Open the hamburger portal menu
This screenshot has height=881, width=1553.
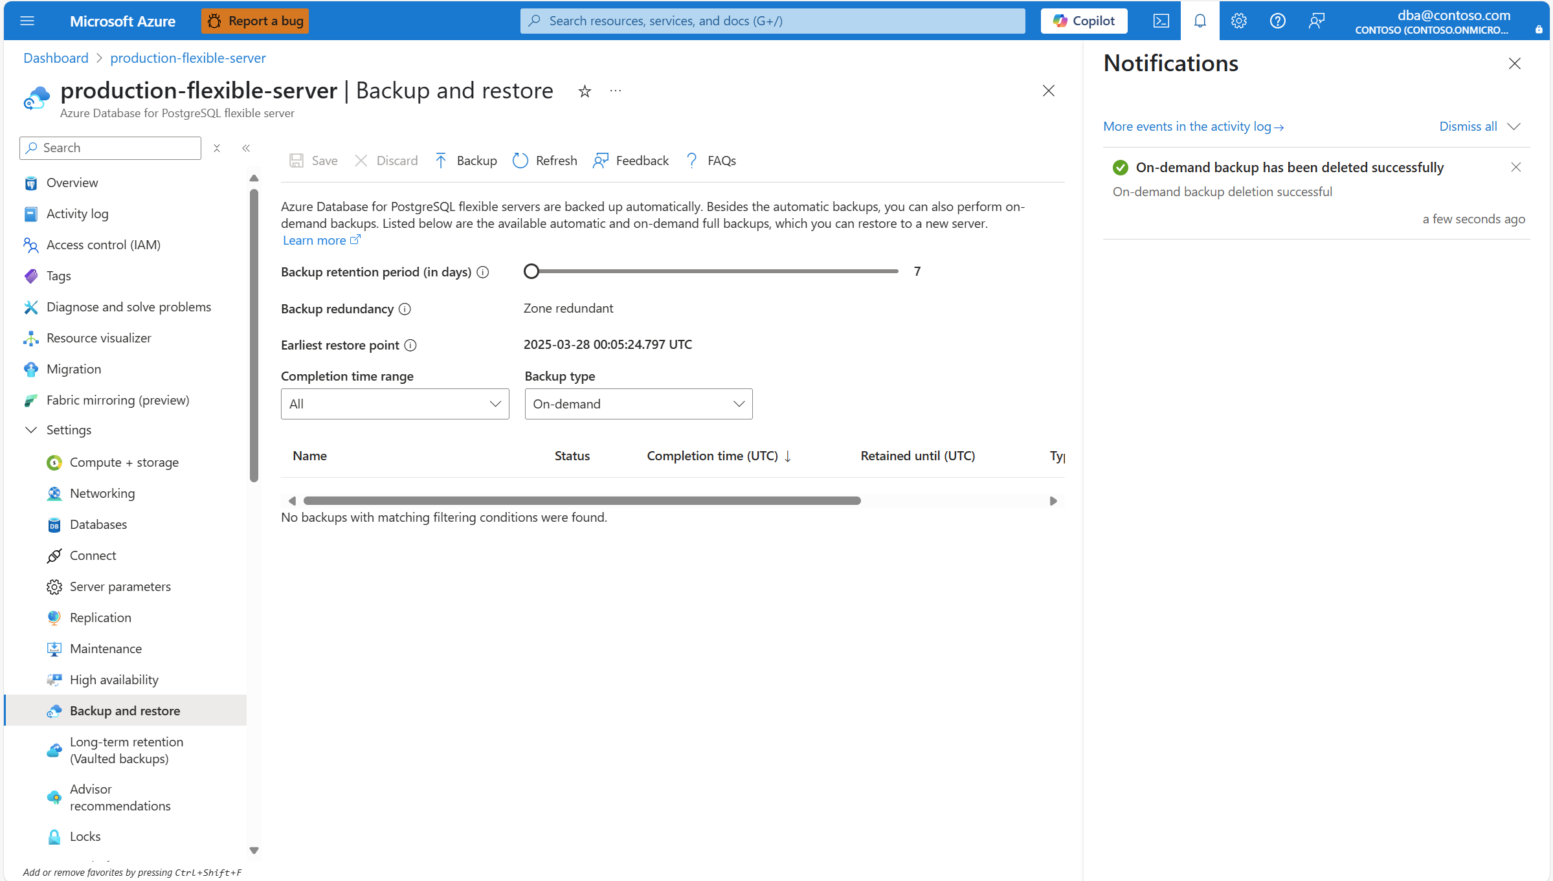point(27,21)
